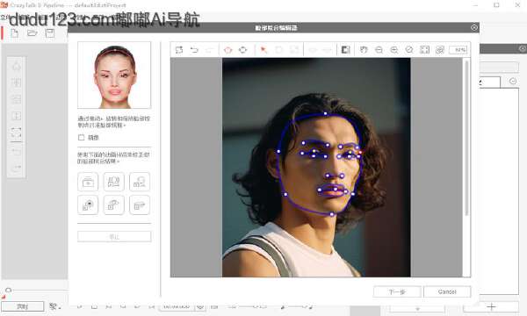Click the zoom in magnifier
The image size is (527, 316).
point(393,50)
